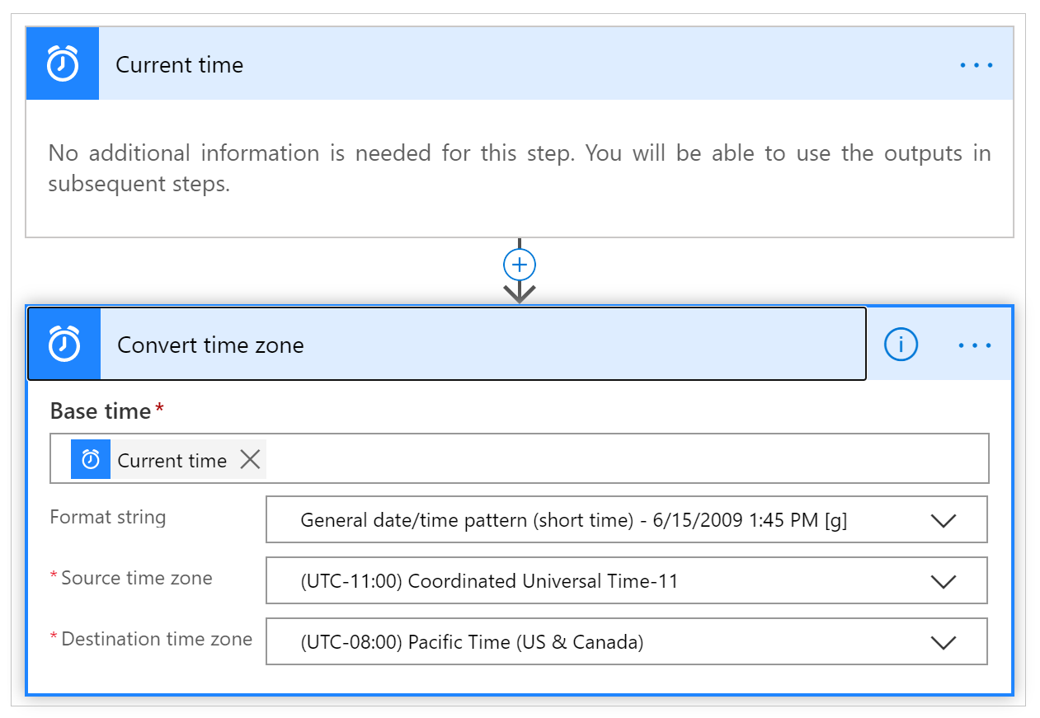This screenshot has width=1040, height=718.
Task: Click the alarm clock icon on Current time card
Action: (62, 63)
